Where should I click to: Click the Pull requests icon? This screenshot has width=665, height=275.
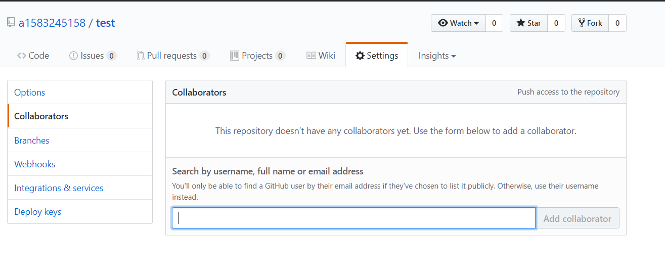[141, 56]
